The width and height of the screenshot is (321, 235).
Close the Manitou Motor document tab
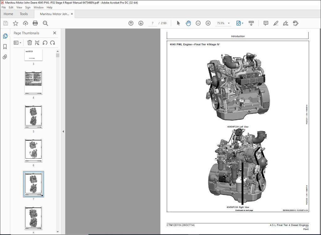(x=72, y=14)
